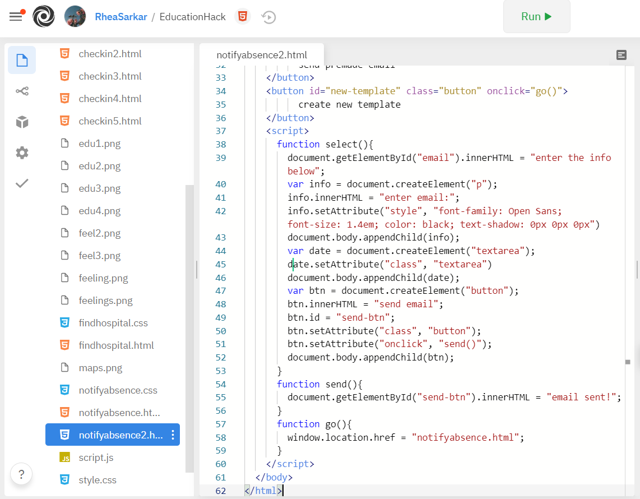The width and height of the screenshot is (640, 499).
Task: Toggle the editor layout icon at top right
Action: (x=621, y=55)
